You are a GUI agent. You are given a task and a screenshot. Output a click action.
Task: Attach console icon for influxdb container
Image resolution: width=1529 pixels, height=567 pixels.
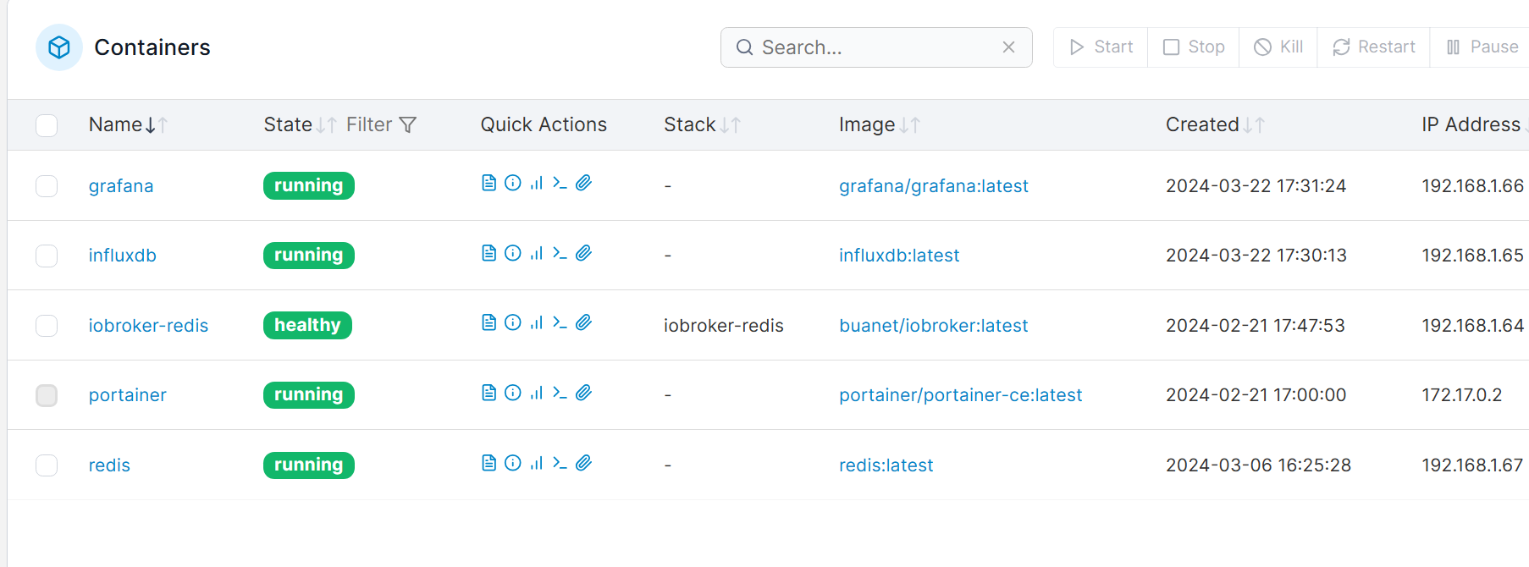583,253
